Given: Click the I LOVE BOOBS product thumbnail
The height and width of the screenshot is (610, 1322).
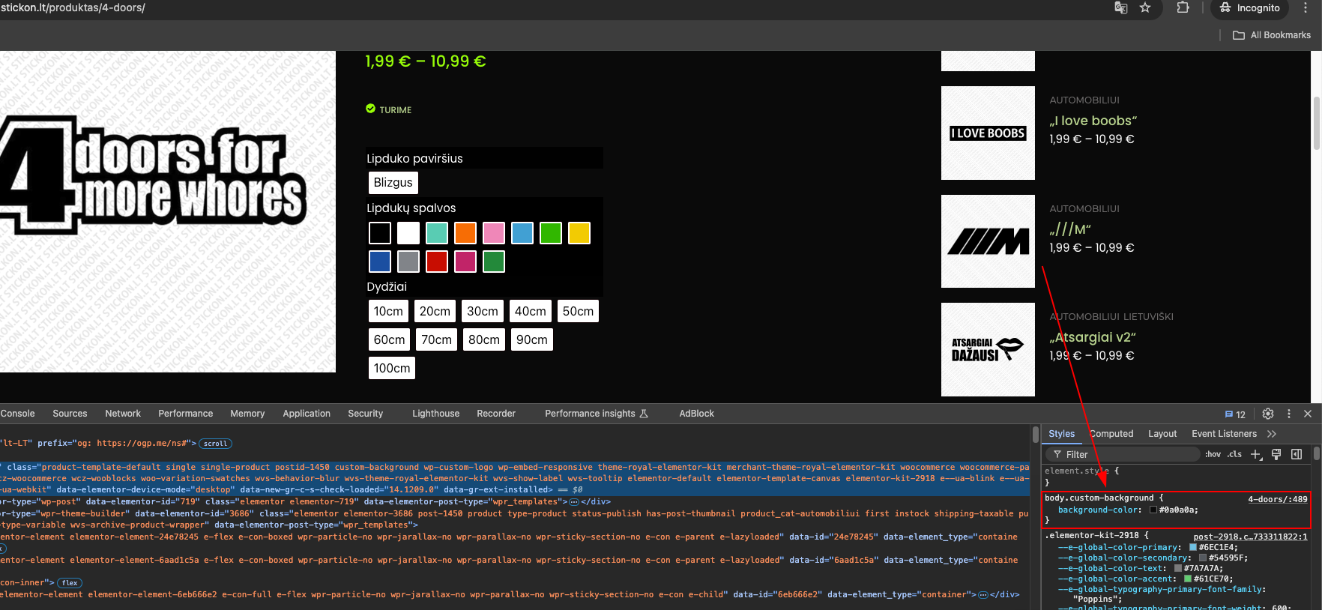Looking at the screenshot, I should point(988,133).
